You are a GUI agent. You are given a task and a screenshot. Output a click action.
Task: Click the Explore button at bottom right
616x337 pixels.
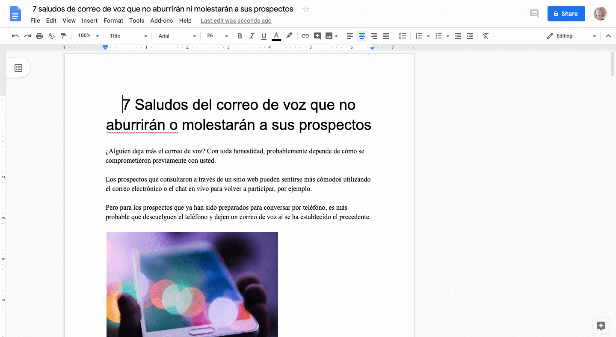601,326
